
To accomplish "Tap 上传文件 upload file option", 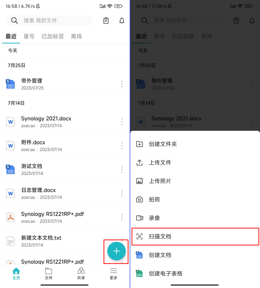I will pos(195,163).
